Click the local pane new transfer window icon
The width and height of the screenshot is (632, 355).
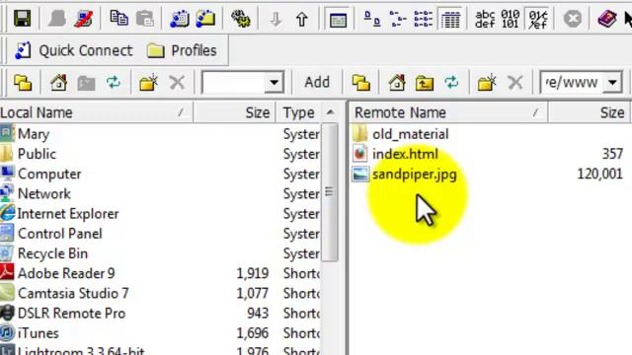[23, 83]
